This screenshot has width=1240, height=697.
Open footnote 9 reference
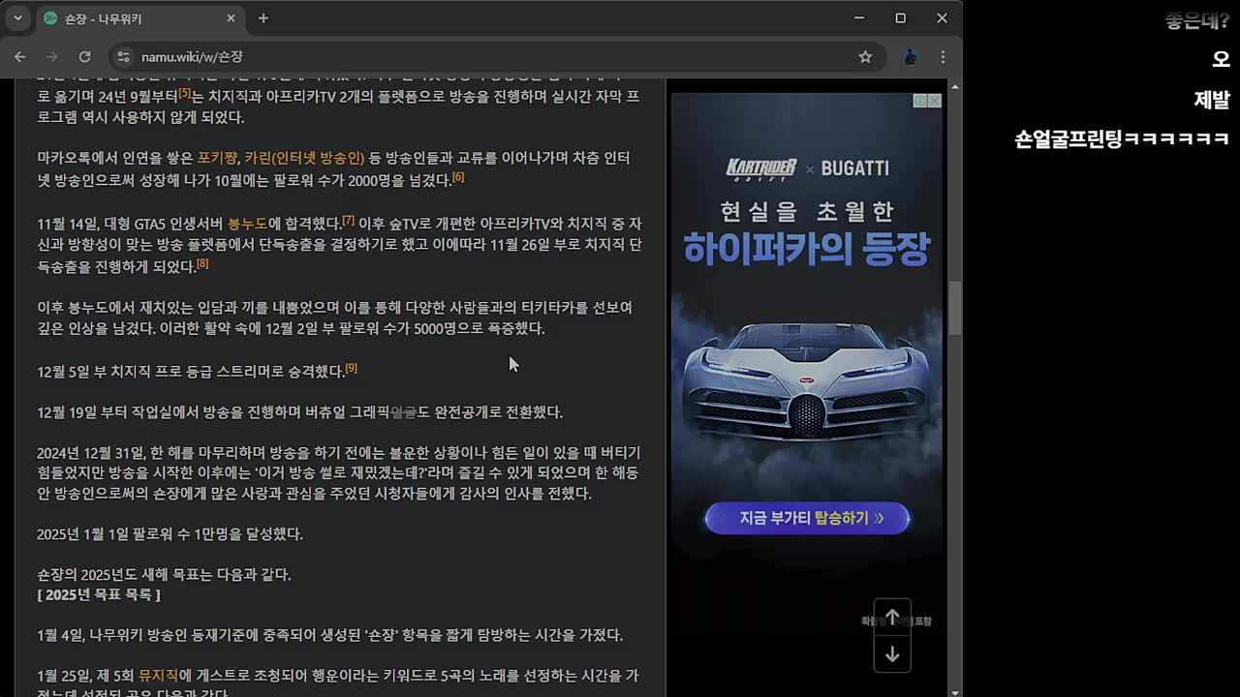pos(352,368)
